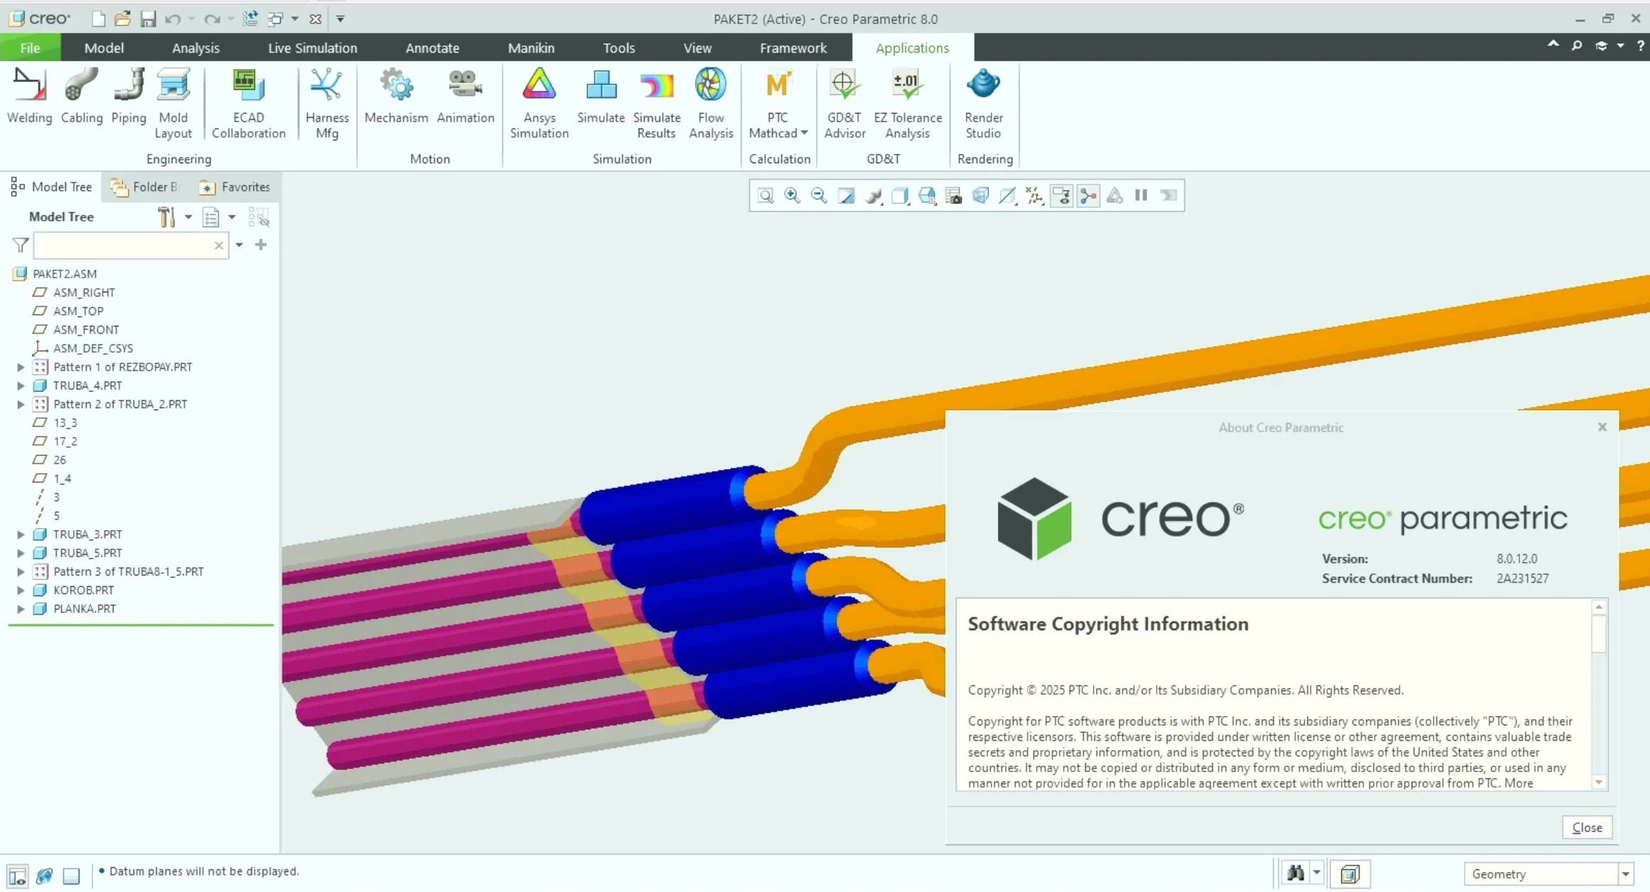1650x892 pixels.
Task: Click the Open folder icon in title bar
Action: 123,19
